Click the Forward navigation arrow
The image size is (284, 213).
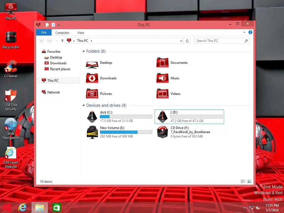point(49,41)
